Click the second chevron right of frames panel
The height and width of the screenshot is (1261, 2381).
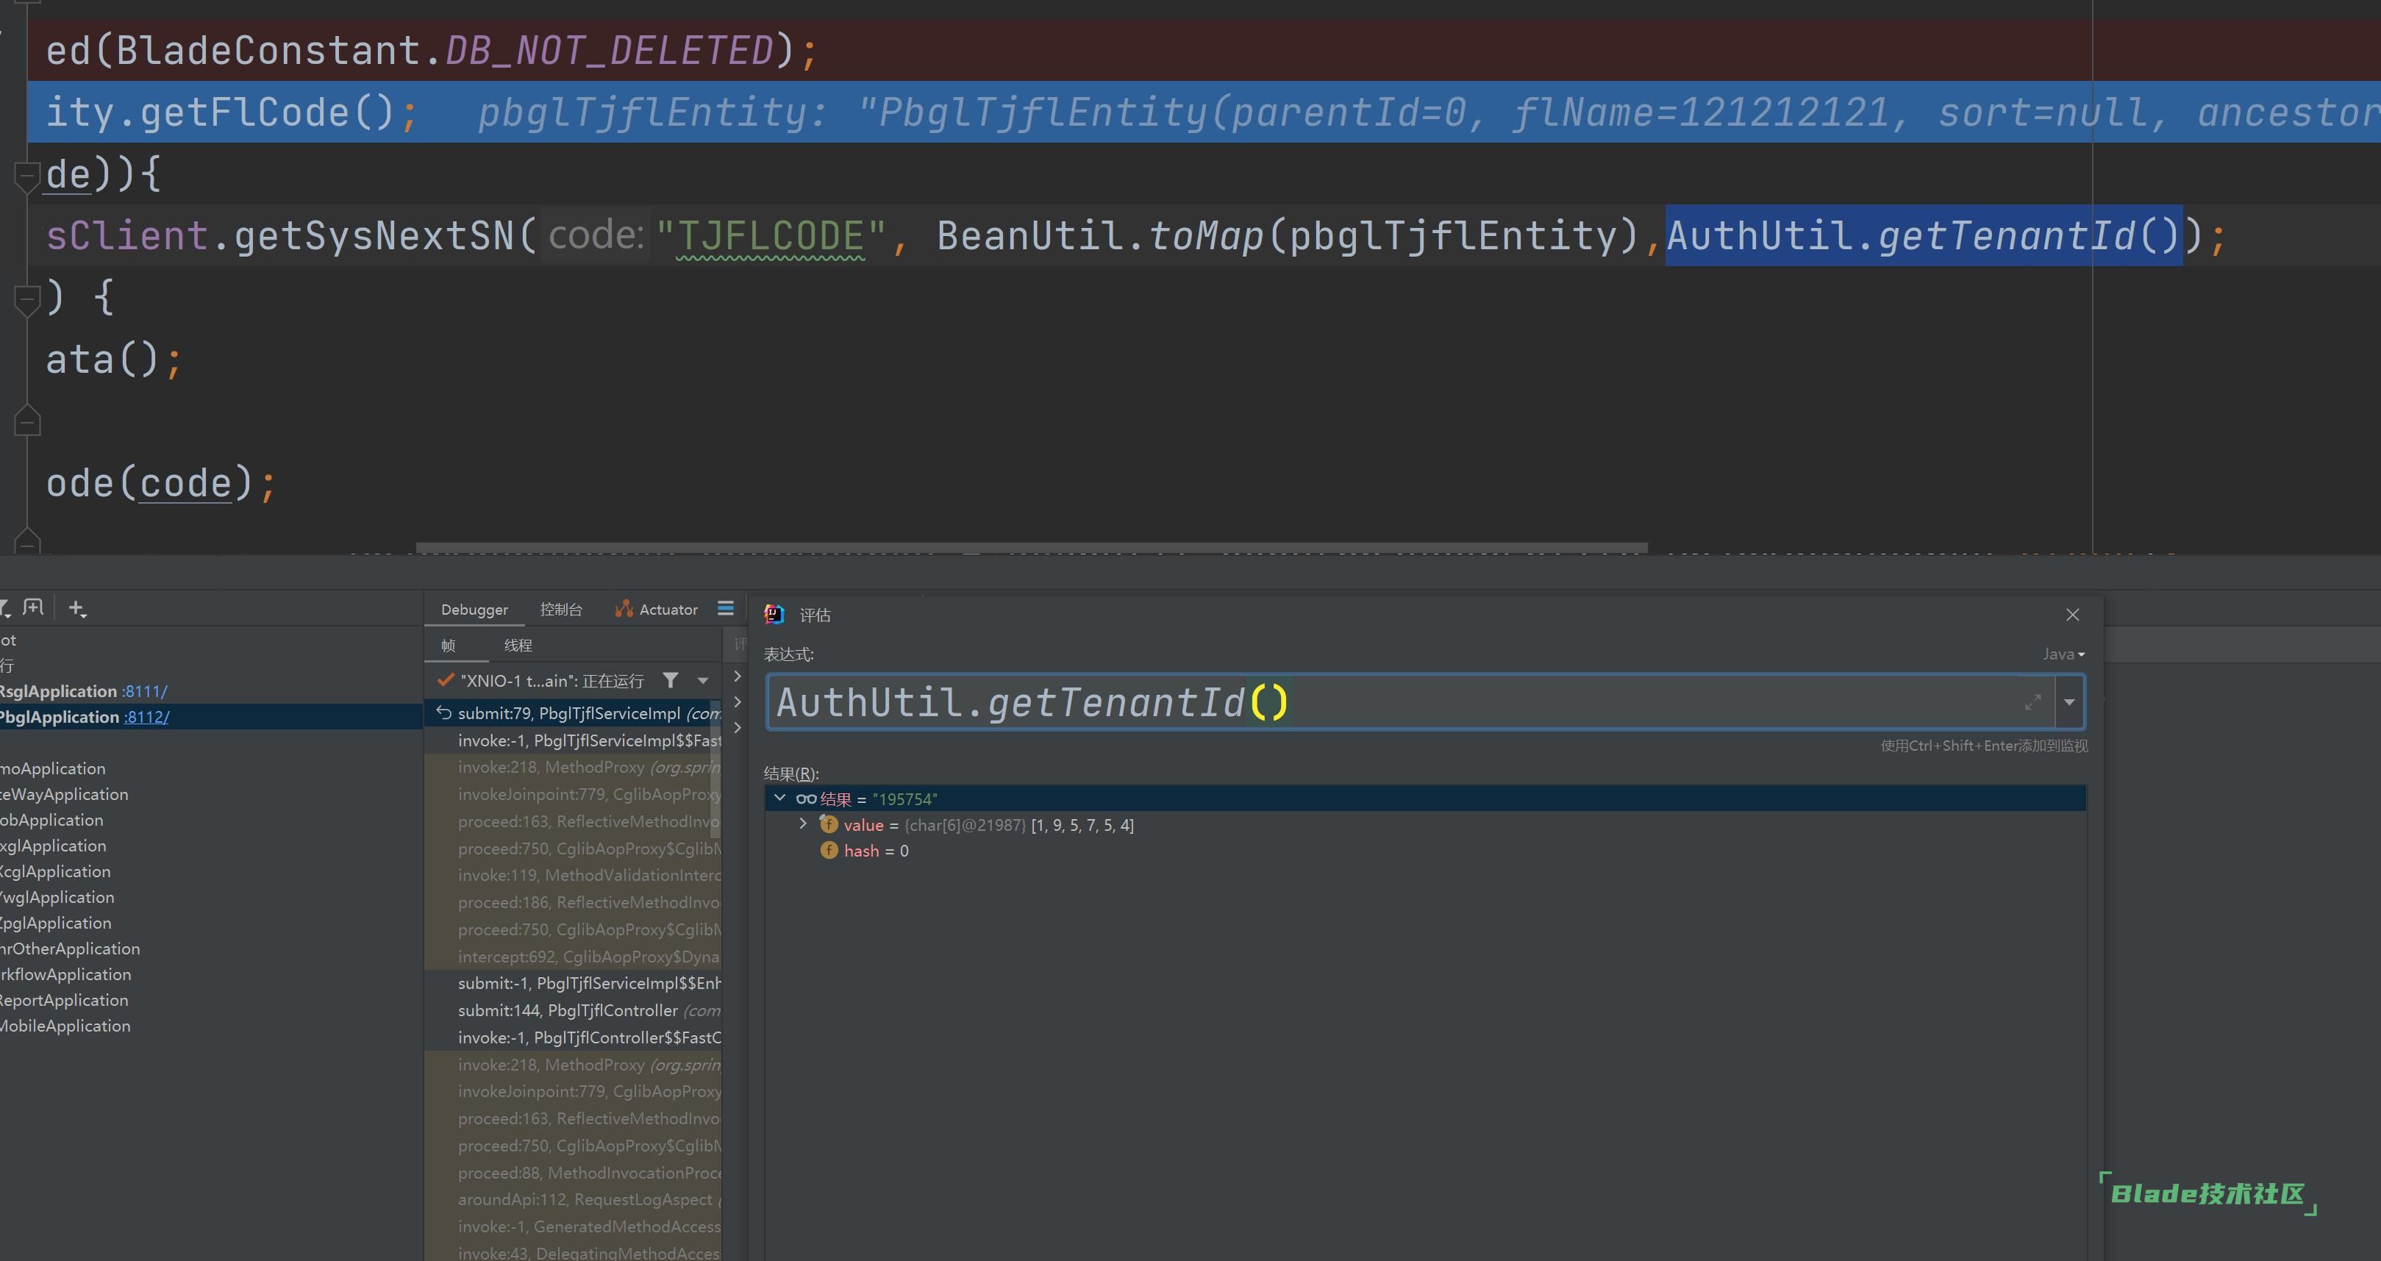tap(737, 703)
